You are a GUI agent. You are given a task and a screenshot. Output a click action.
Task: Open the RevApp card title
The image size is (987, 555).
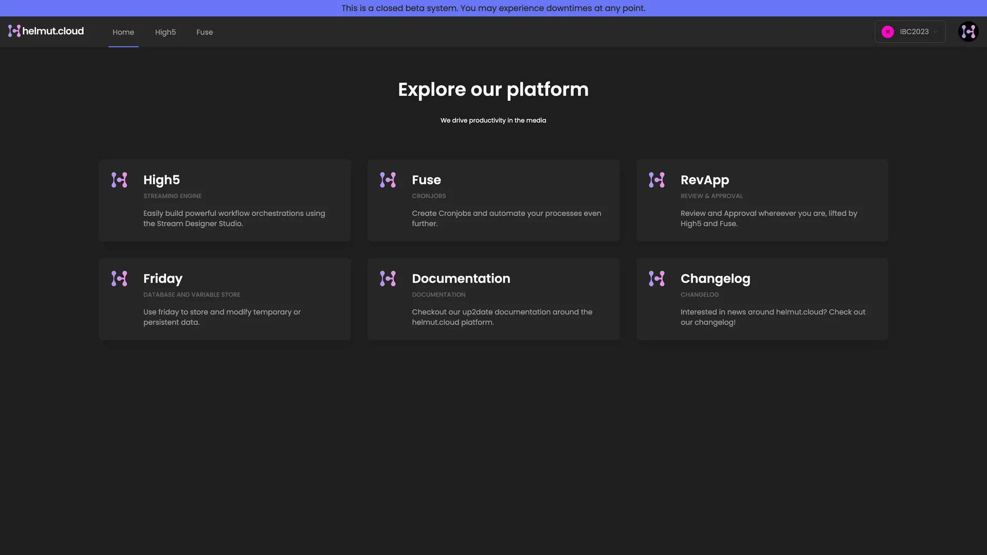704,180
